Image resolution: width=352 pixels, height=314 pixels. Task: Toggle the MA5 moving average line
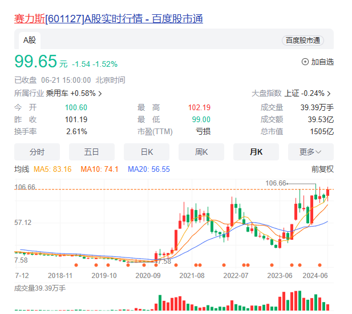[x=52, y=169]
